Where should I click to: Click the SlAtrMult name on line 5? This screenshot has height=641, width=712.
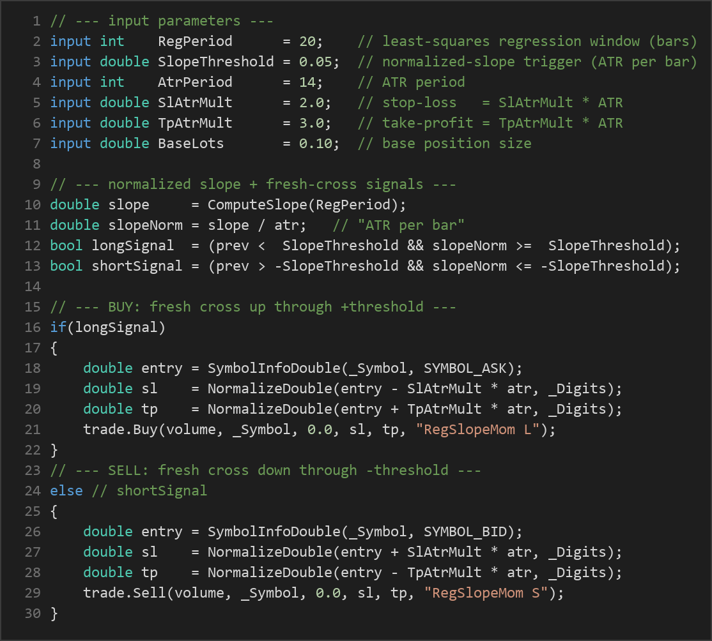click(195, 103)
